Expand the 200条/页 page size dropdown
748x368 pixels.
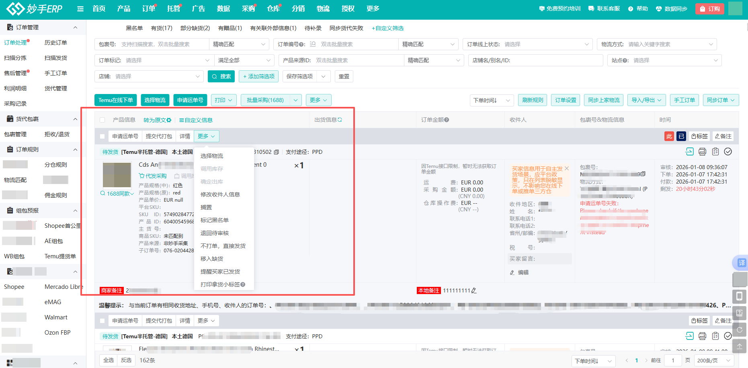point(713,361)
